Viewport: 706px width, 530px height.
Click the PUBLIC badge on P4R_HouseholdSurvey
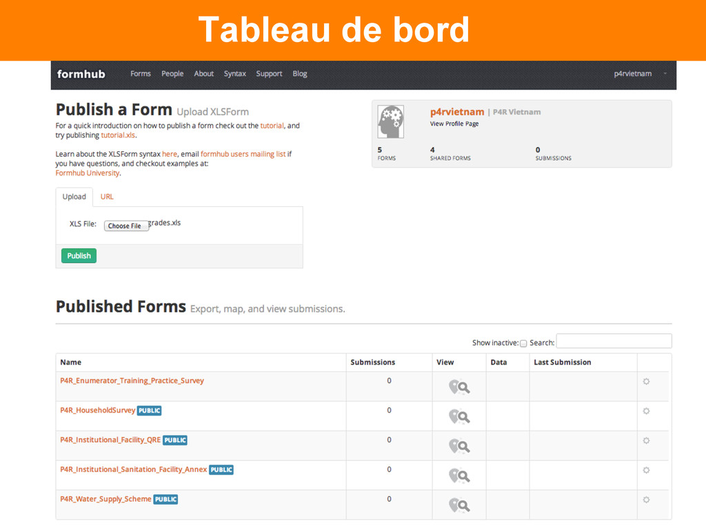click(149, 410)
